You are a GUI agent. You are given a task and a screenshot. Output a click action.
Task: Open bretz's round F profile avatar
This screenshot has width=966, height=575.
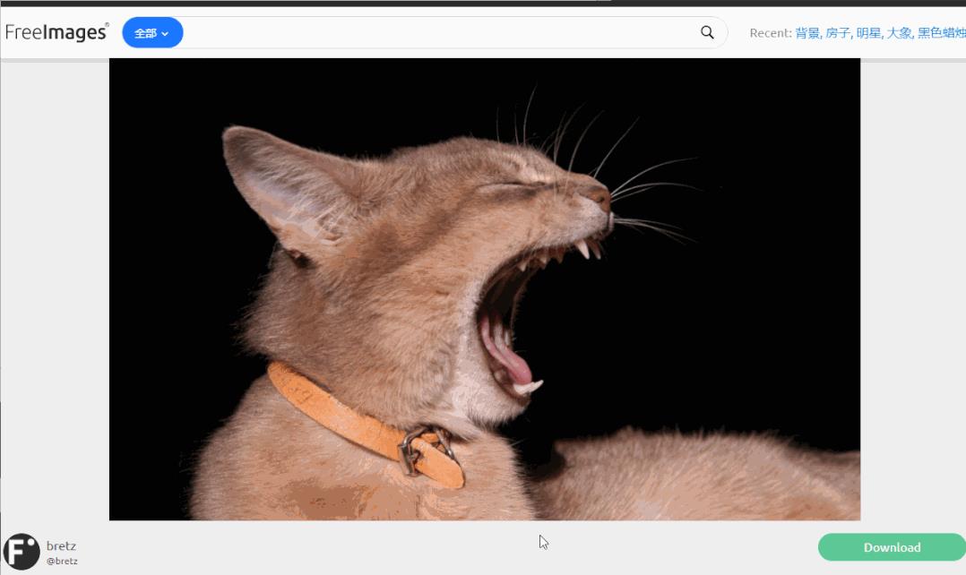[x=22, y=552]
